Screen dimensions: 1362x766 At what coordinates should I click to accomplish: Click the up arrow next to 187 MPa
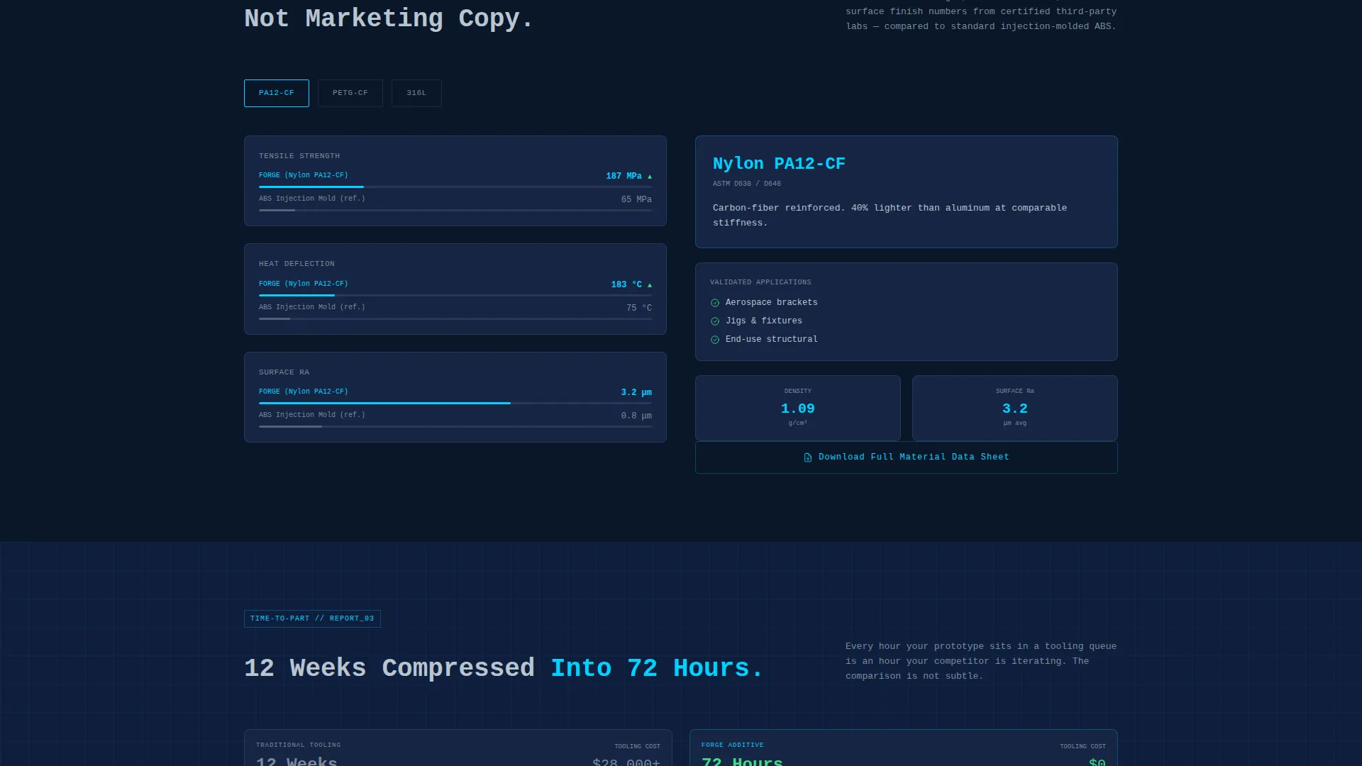tap(649, 177)
